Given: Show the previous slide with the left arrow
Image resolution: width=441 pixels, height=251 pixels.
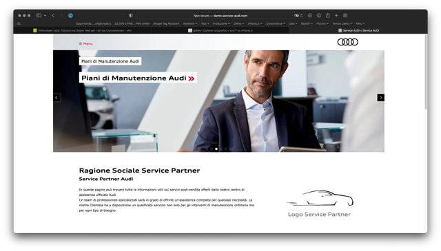Looking at the screenshot, I should click(x=57, y=98).
